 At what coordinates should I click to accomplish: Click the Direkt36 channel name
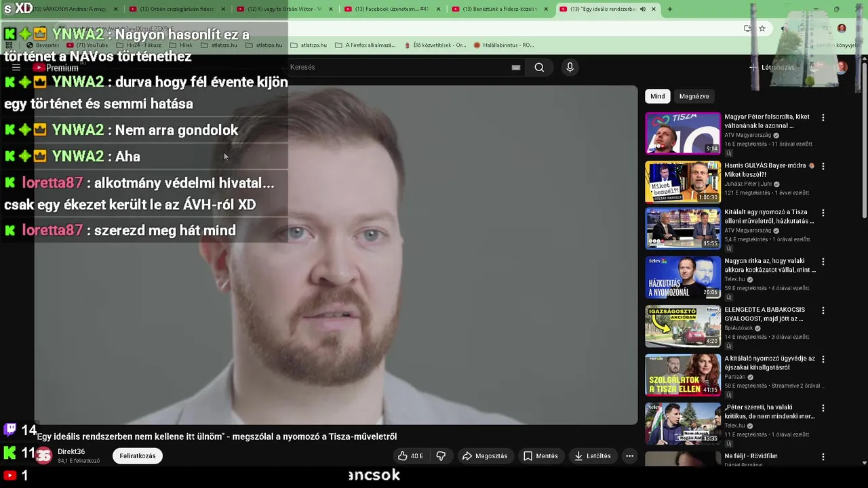(71, 451)
